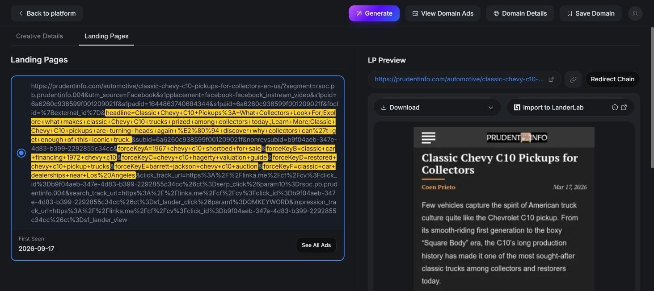The height and width of the screenshot is (291, 654).
Task: Switch to Creative Details tab
Action: click(x=39, y=36)
